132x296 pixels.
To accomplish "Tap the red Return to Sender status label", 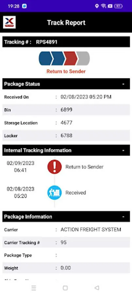I will (66, 71).
